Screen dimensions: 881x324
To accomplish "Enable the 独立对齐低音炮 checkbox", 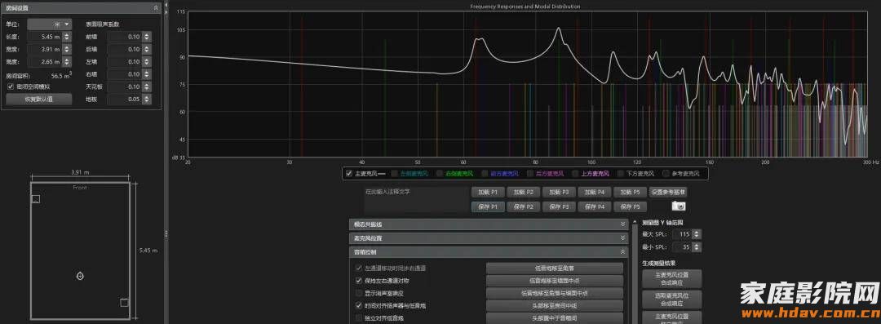I will tap(359, 318).
